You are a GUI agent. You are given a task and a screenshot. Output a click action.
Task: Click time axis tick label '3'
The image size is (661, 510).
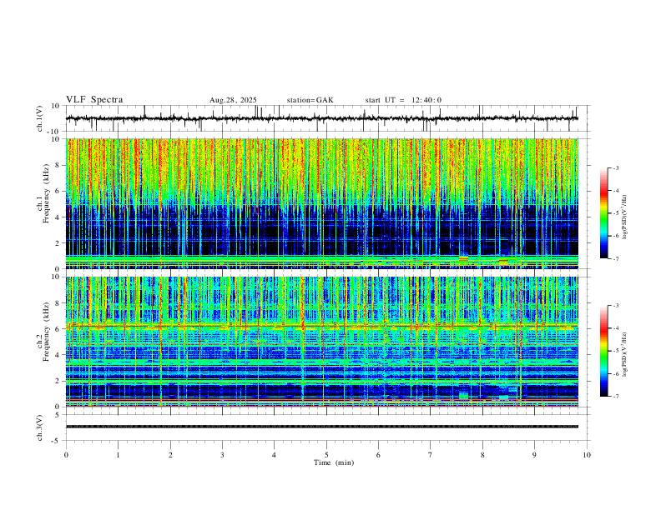click(222, 455)
